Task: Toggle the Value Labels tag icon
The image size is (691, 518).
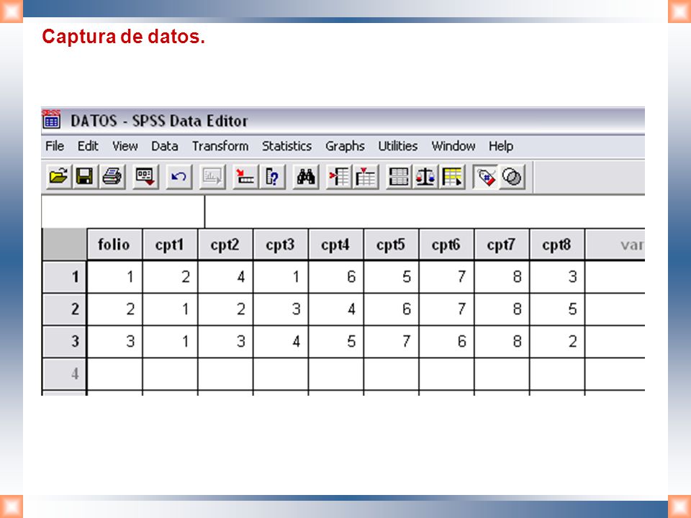Action: [x=485, y=177]
